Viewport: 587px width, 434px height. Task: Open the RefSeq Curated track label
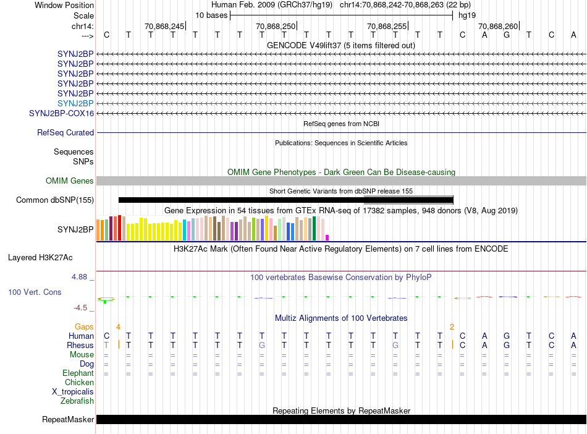point(65,132)
